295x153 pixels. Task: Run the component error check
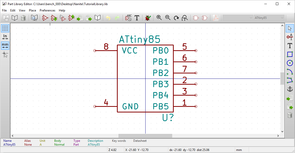point(148,18)
